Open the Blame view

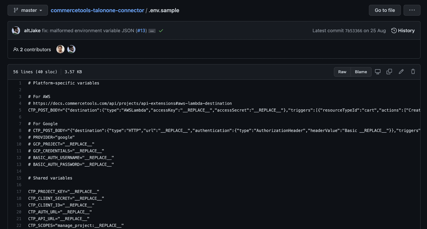[x=361, y=72]
